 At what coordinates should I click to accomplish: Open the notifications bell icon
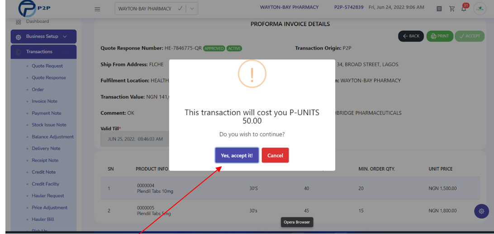(464, 9)
